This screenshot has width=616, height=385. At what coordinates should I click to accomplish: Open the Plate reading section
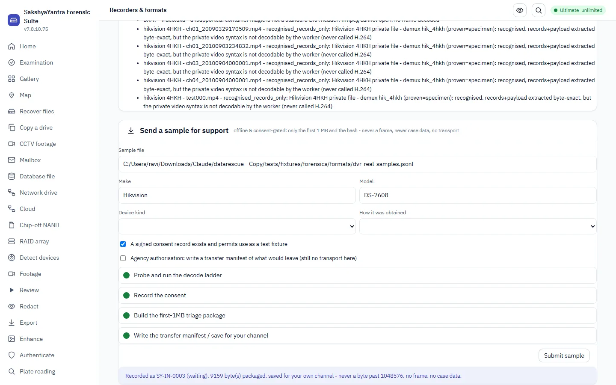(x=49, y=371)
